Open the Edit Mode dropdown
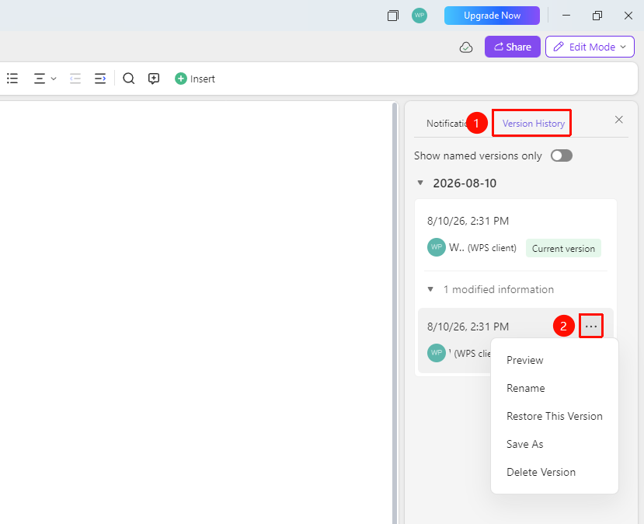The image size is (644, 524). click(x=590, y=47)
